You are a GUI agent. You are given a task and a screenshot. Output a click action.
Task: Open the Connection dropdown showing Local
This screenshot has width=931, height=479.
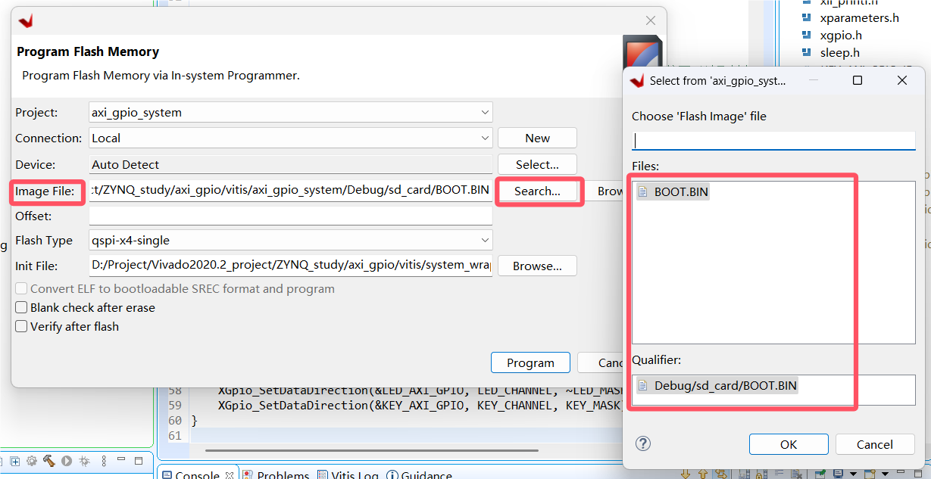291,138
